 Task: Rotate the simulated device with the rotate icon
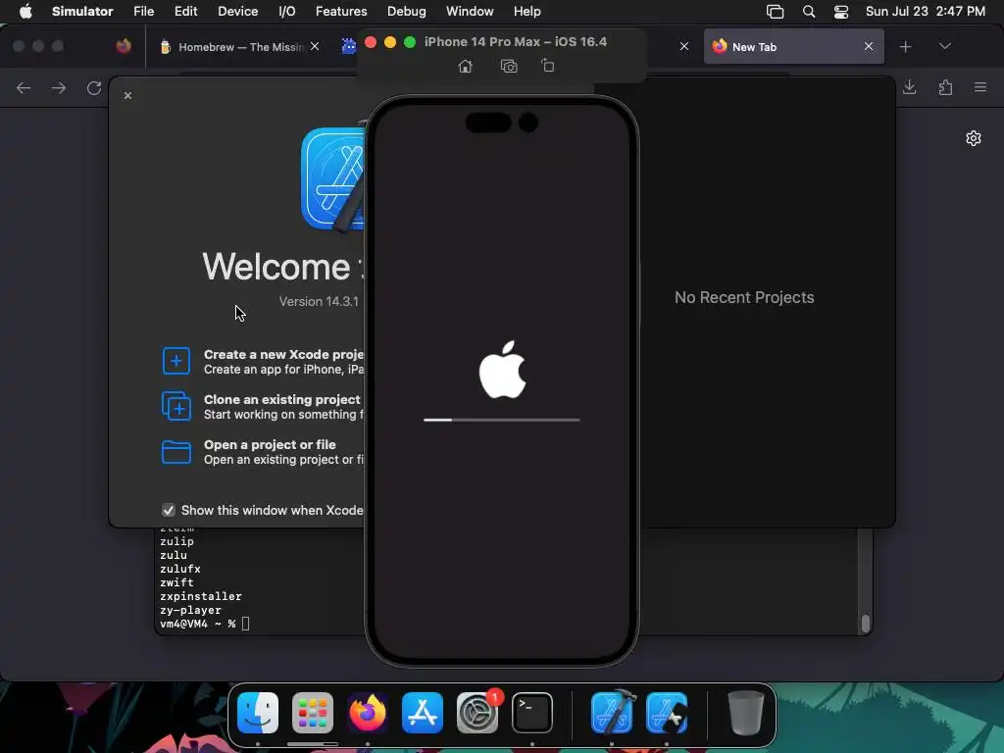point(547,66)
